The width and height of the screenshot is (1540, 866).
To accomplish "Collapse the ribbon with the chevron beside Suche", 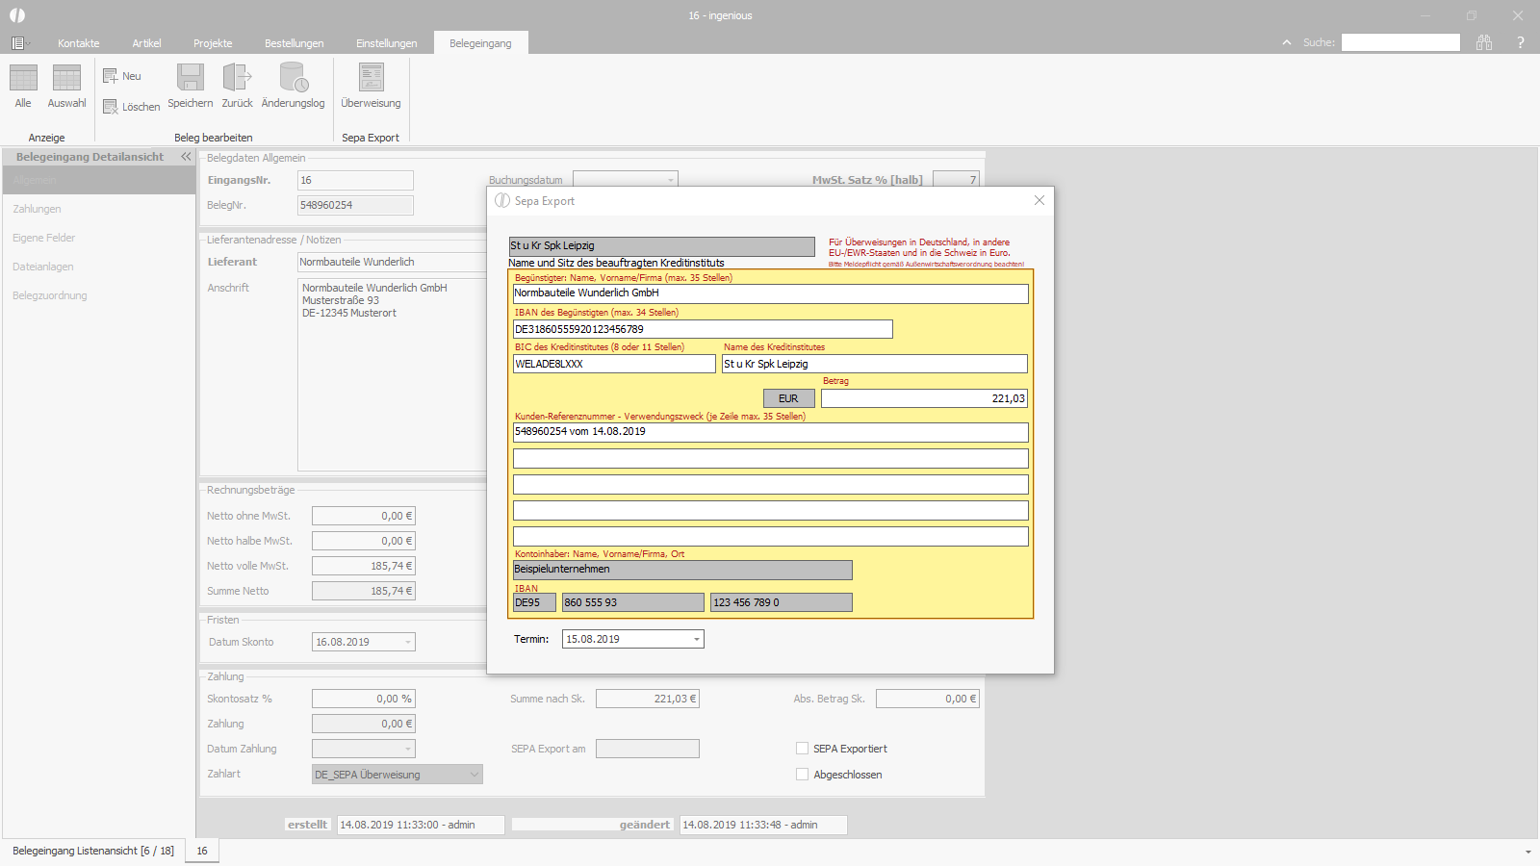I will tap(1287, 42).
